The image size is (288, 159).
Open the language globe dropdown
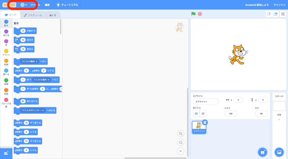coord(24,5)
